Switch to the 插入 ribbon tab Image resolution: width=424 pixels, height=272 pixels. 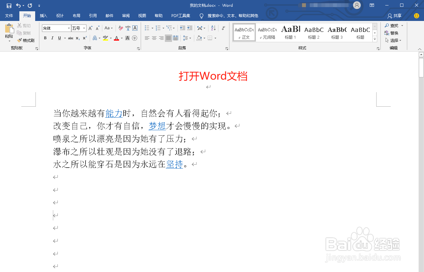pos(44,15)
